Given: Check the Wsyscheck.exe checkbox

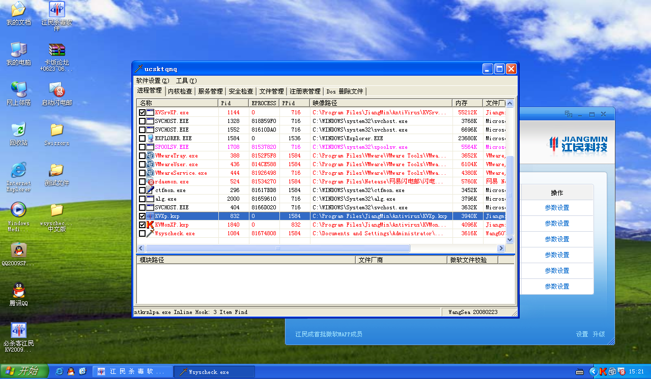Looking at the screenshot, I should point(142,233).
